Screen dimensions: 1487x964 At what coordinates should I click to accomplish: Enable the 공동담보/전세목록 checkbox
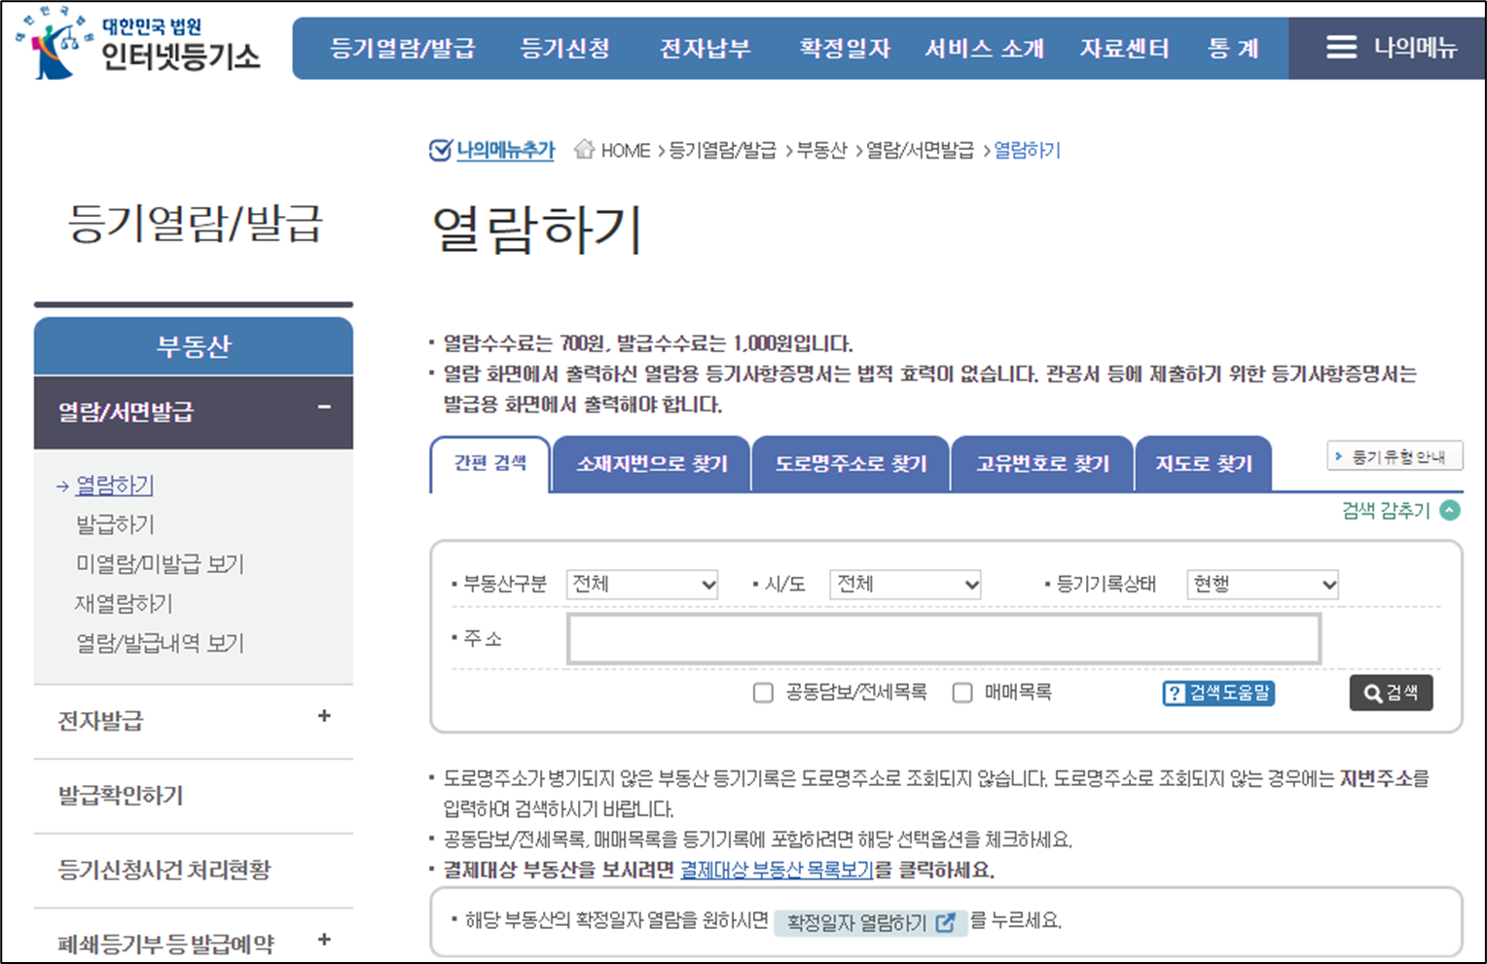click(763, 693)
